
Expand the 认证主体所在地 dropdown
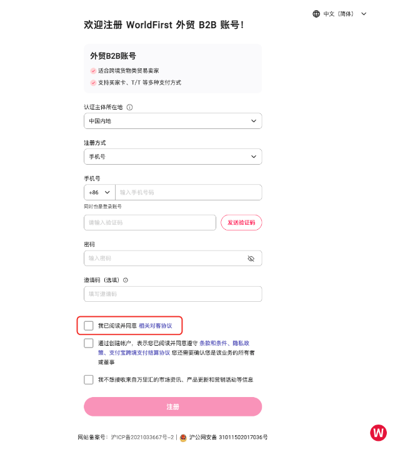tap(172, 121)
